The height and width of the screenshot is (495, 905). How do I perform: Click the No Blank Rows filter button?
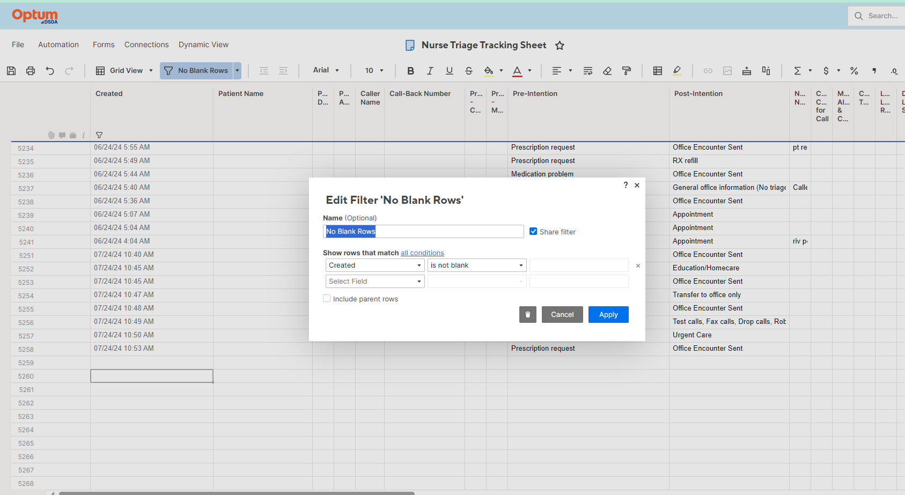197,71
